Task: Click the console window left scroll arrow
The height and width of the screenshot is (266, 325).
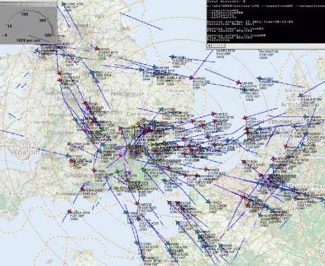Action: point(209,45)
